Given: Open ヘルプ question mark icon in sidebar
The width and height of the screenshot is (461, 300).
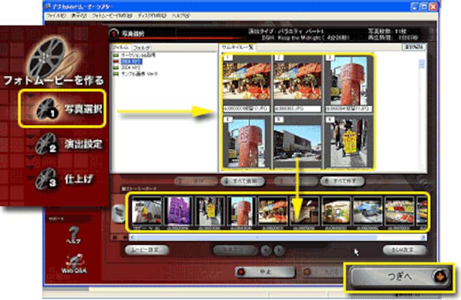Looking at the screenshot, I should (74, 234).
